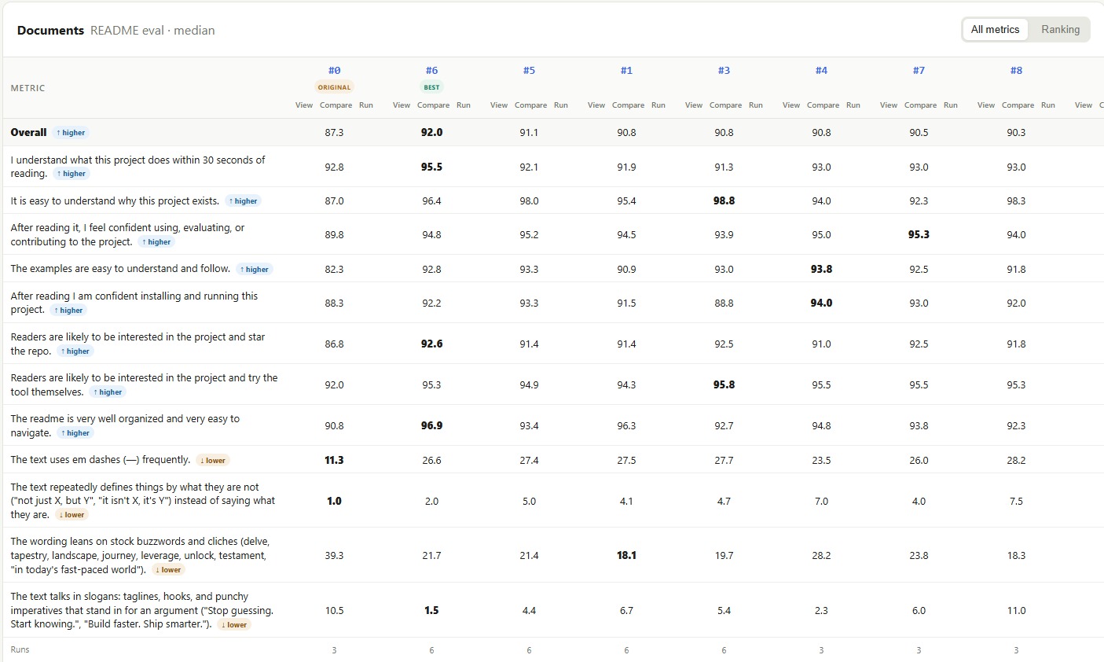Click View under document #8
The height and width of the screenshot is (662, 1104).
(986, 105)
